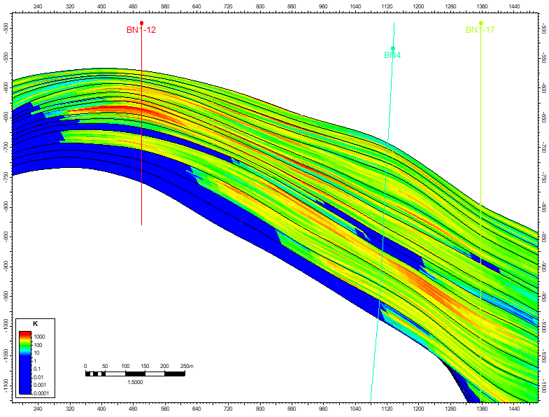Click the 0.0001 value in the legend

(46, 393)
